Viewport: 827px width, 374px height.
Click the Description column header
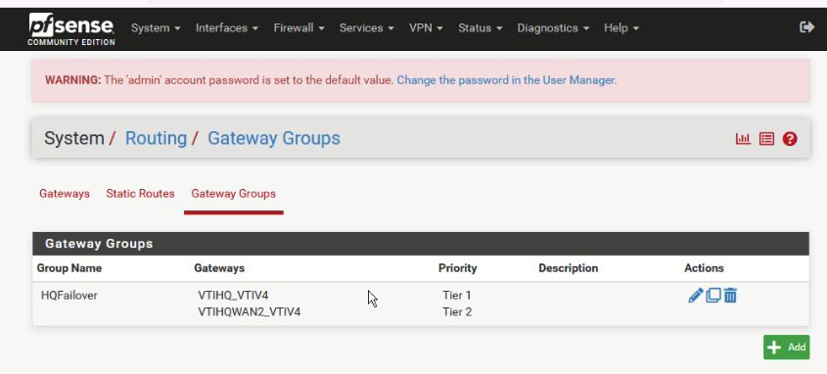click(x=568, y=268)
